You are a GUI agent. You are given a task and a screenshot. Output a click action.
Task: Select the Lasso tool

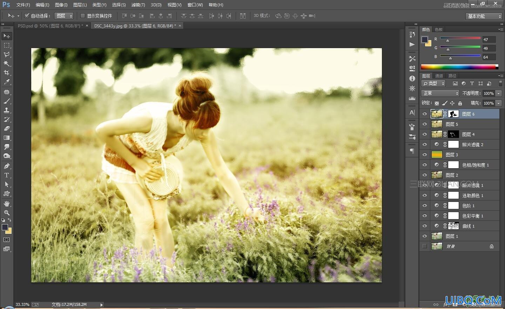coord(7,54)
